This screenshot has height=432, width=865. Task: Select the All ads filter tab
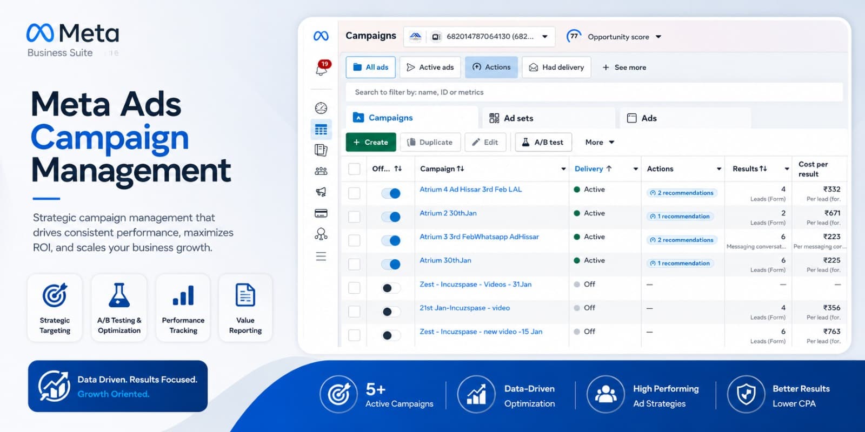pos(371,67)
